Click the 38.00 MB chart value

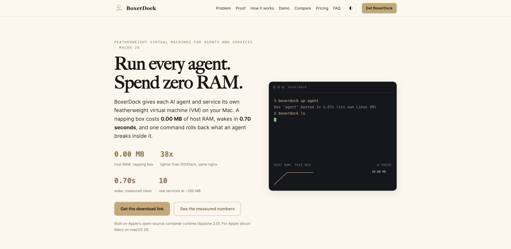(379, 172)
